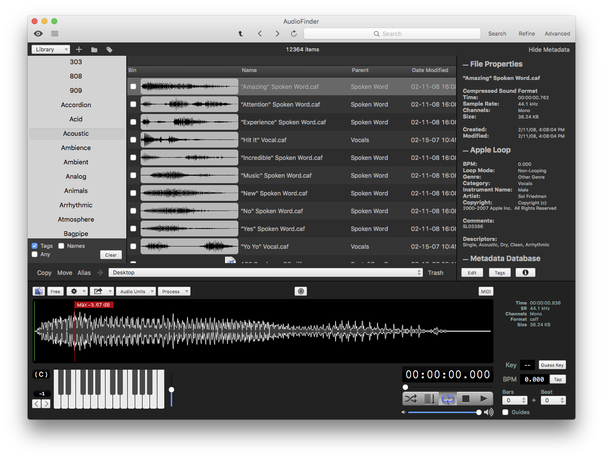This screenshot has height=459, width=603.
Task: Click the loud speaker volume icon
Action: 489,412
